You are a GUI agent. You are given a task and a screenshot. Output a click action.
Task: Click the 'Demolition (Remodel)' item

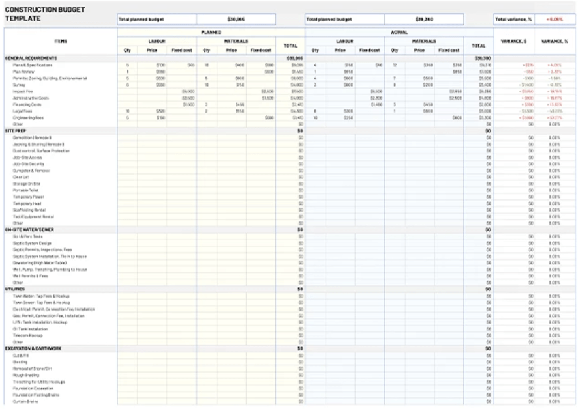(x=32, y=137)
